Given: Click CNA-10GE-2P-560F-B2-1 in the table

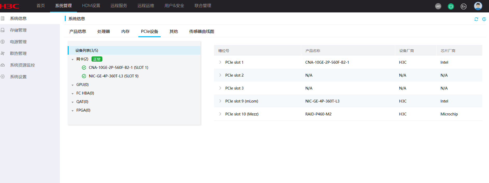Looking at the screenshot, I should pyautogui.click(x=327, y=62).
